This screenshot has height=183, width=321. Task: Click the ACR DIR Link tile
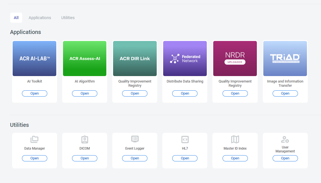click(x=135, y=58)
